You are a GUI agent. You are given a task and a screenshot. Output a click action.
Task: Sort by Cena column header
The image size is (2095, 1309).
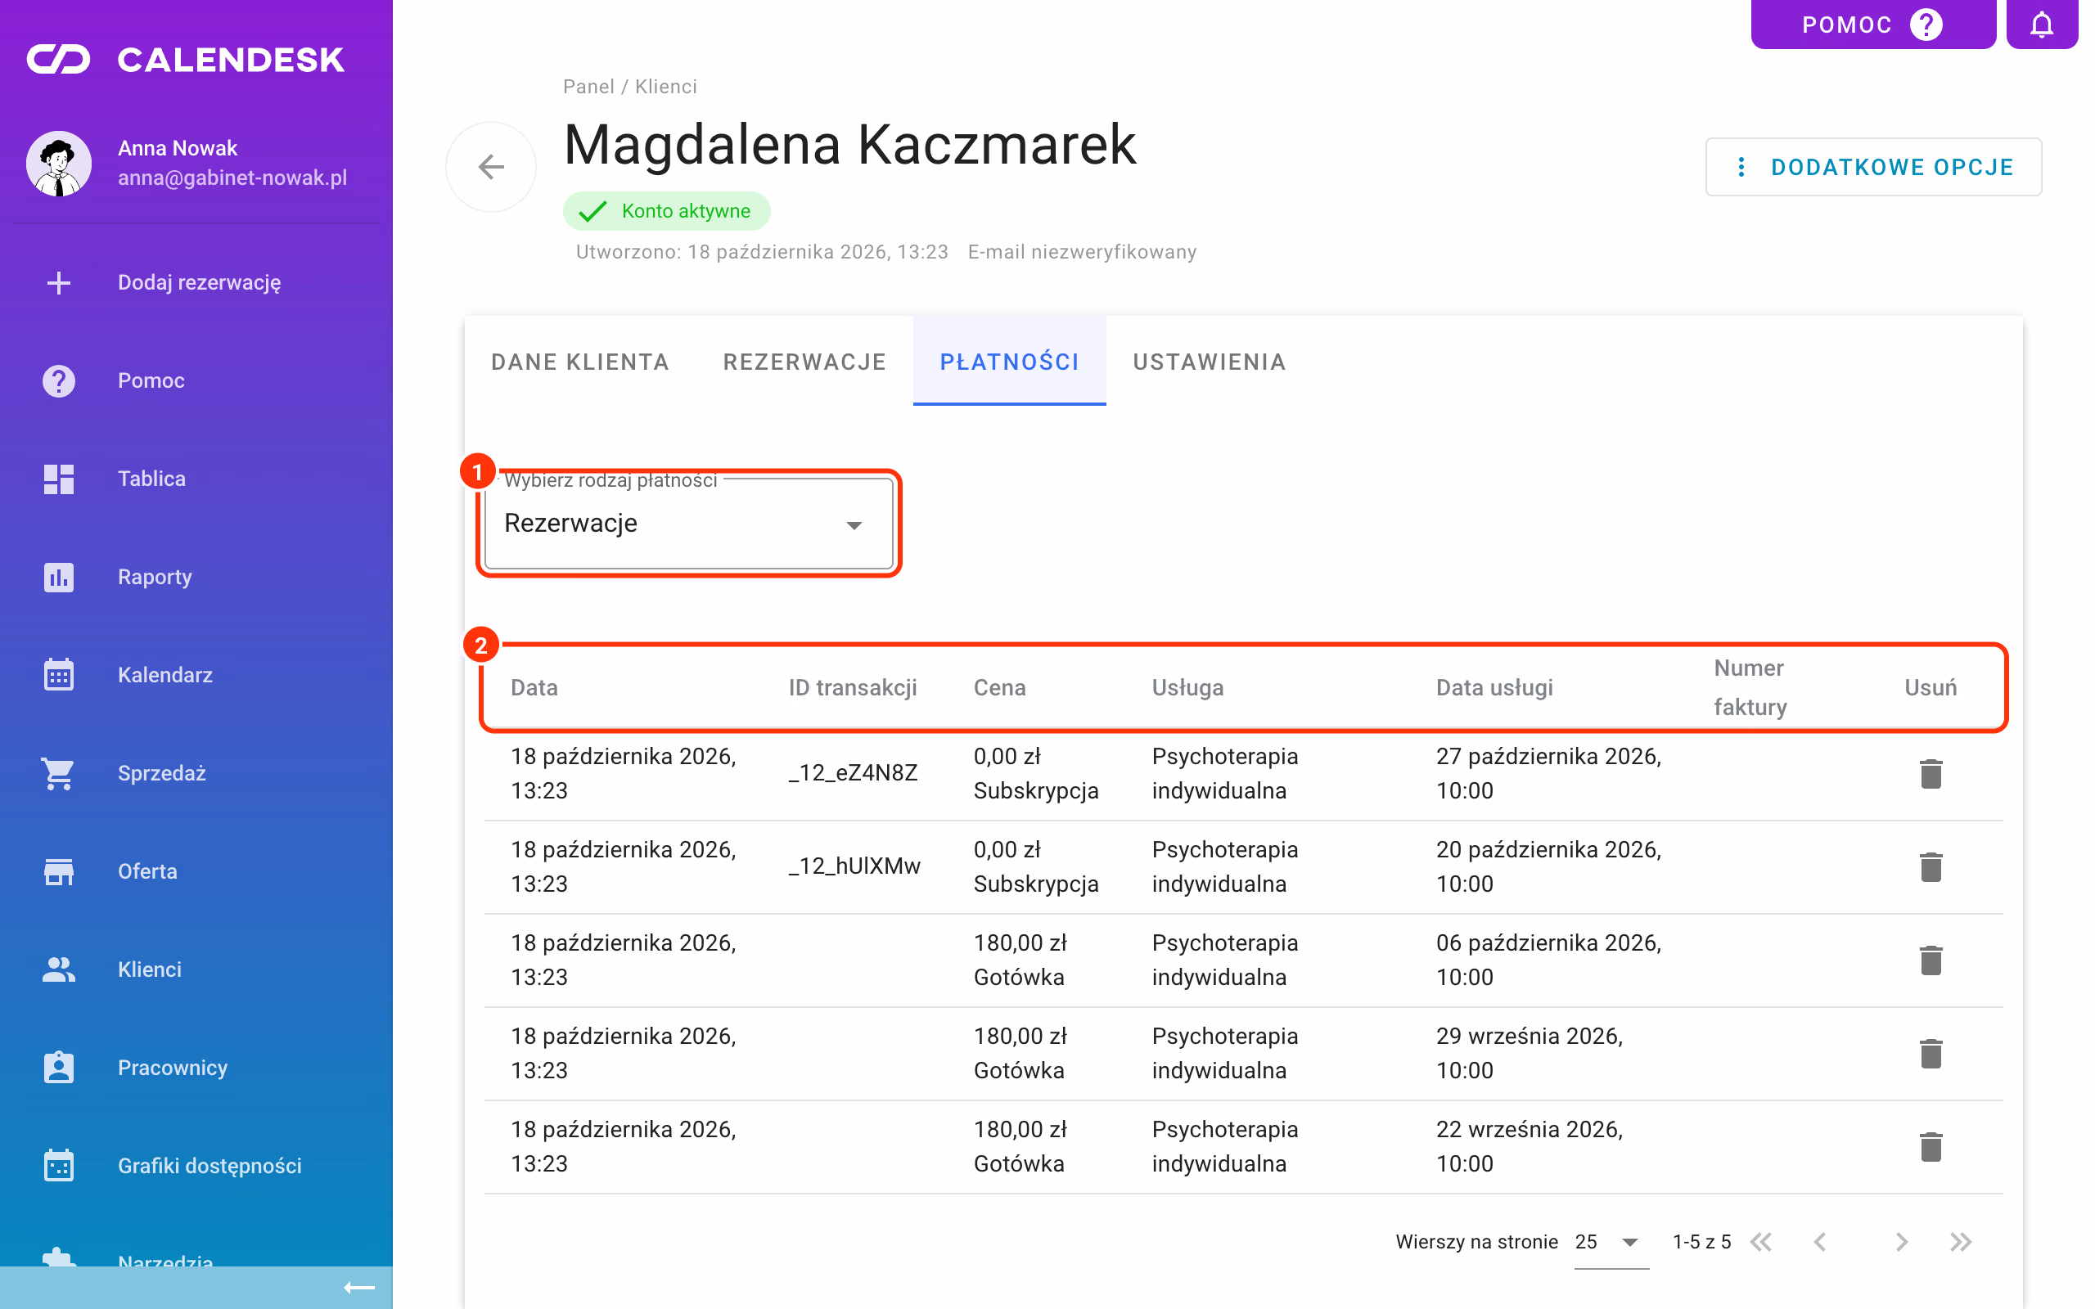[x=999, y=687]
